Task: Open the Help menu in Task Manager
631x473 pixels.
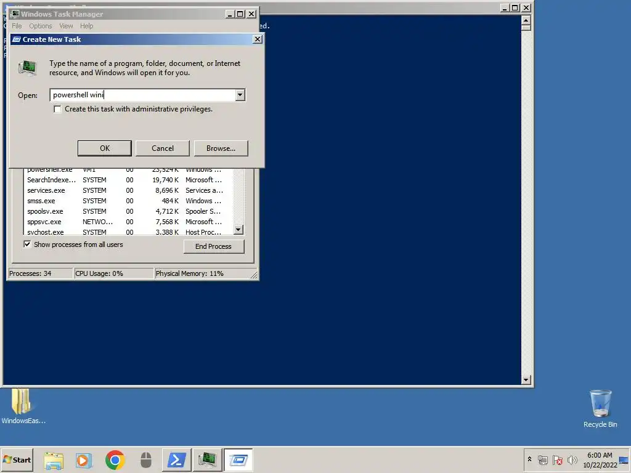Action: coord(86,26)
